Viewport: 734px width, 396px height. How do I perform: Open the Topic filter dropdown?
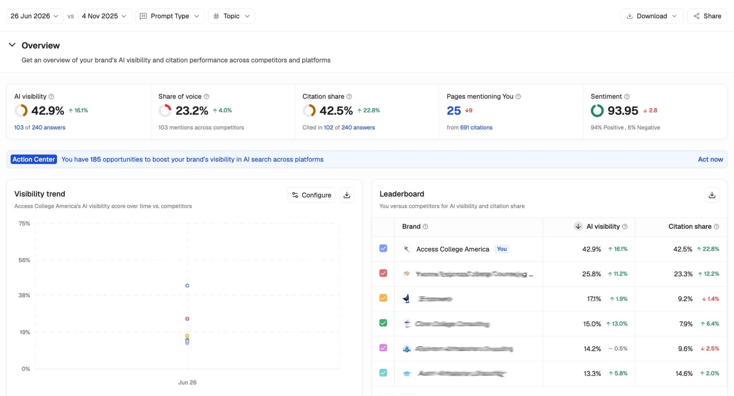point(231,16)
